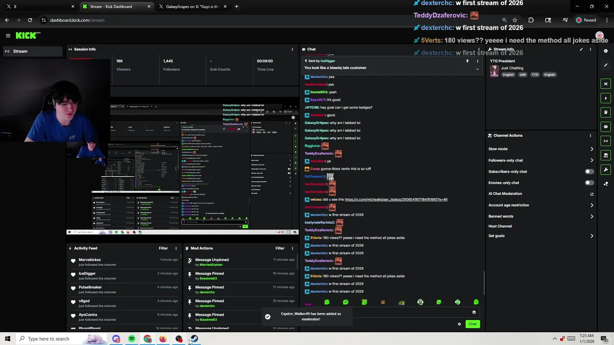Screen dimensions: 614x345
Task: Click the chat bubble sidebar icon
Action: tap(606, 127)
